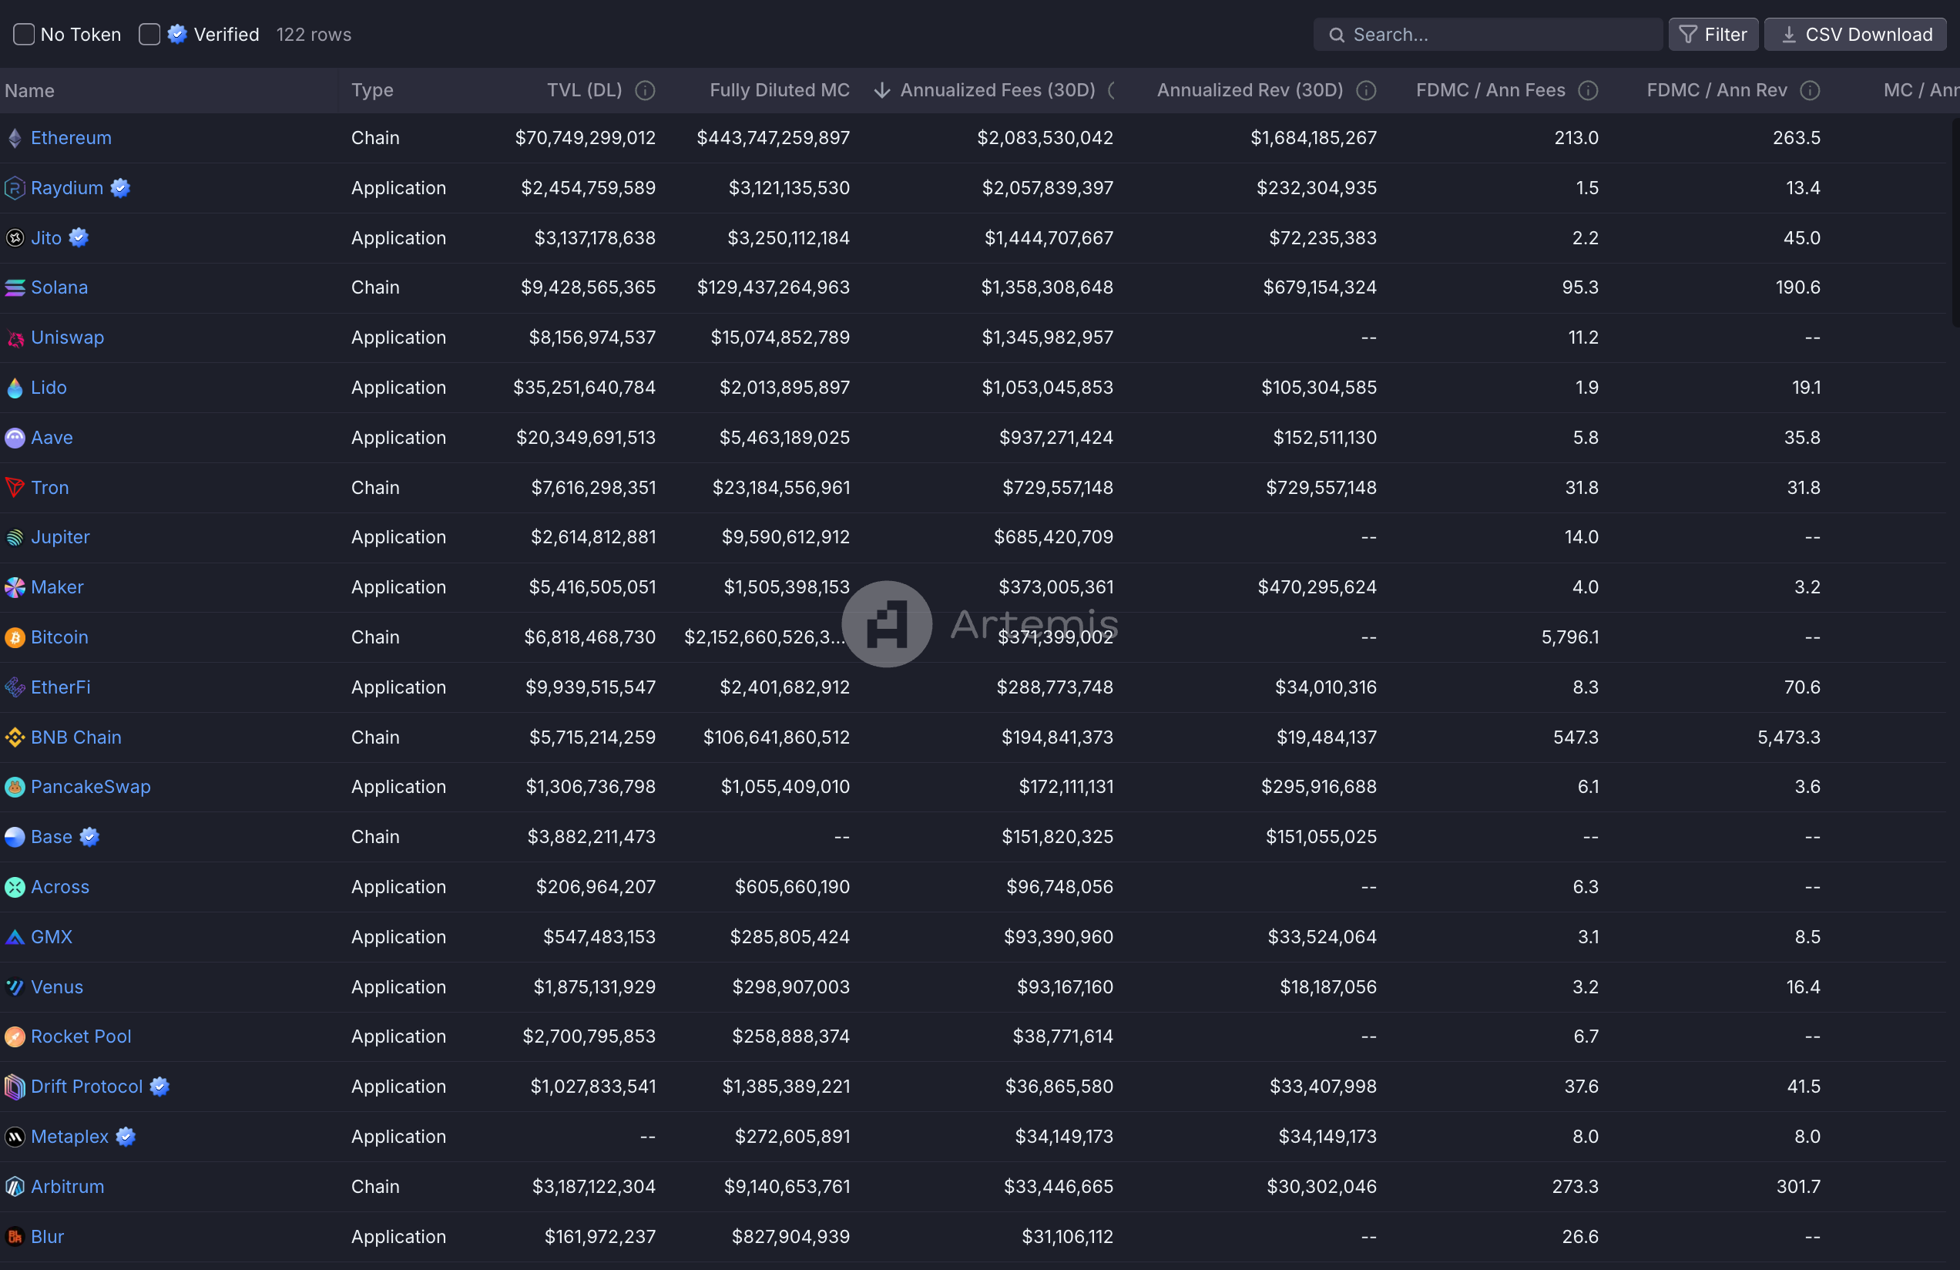The height and width of the screenshot is (1270, 1960).
Task: Click the Ethereum logo icon
Action: [15, 139]
